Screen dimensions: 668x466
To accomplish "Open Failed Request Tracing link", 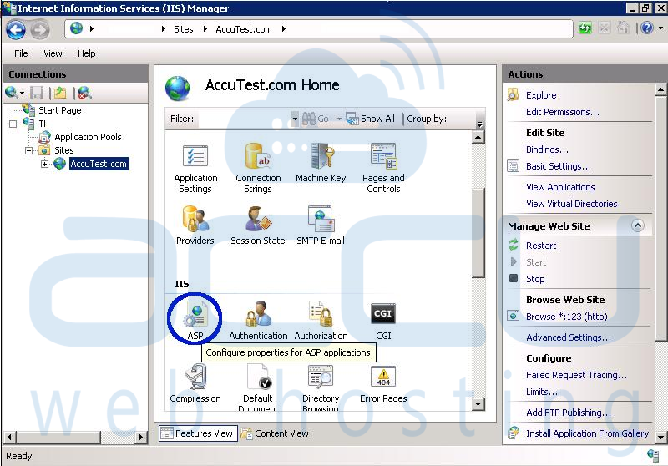I will coord(576,375).
